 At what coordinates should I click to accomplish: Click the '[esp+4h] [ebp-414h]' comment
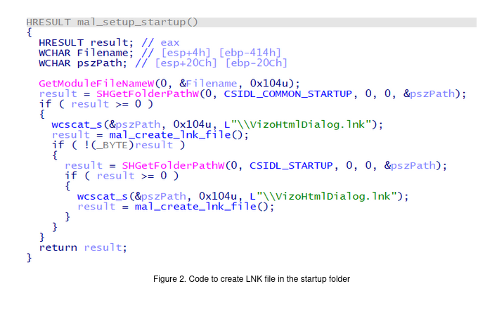(221, 53)
